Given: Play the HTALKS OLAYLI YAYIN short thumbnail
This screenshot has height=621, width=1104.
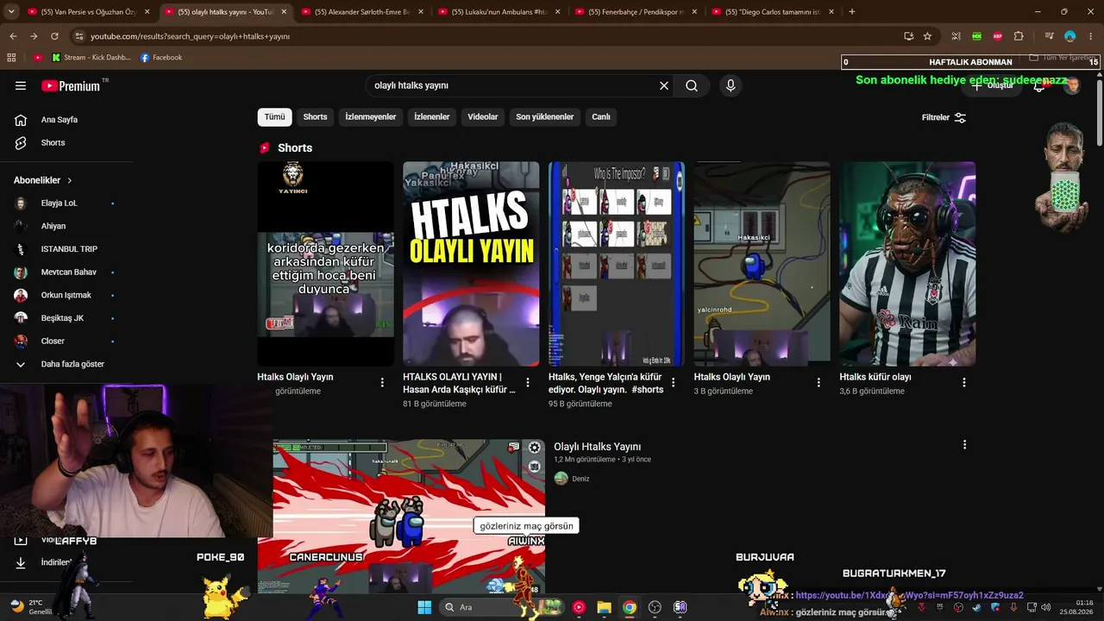Looking at the screenshot, I should point(471,264).
